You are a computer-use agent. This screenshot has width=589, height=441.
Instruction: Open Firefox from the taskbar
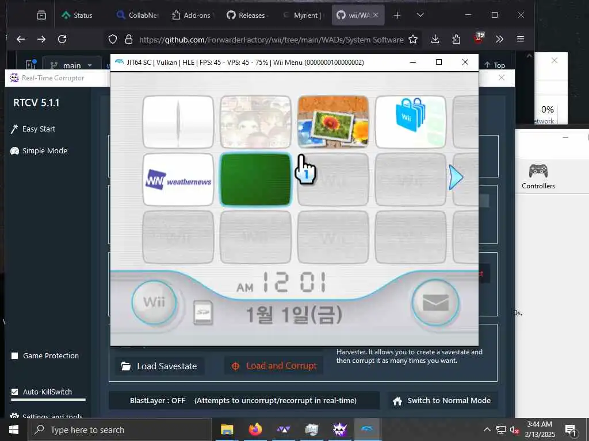click(255, 430)
